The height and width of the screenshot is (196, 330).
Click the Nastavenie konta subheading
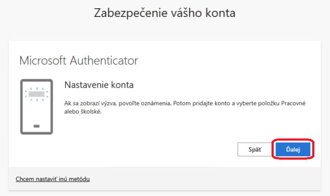pyautogui.click(x=99, y=85)
